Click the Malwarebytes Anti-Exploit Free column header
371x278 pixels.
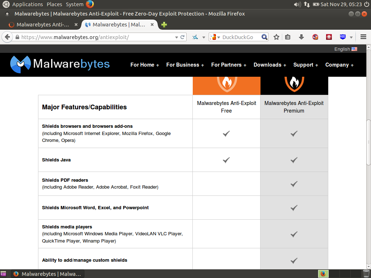coord(226,107)
